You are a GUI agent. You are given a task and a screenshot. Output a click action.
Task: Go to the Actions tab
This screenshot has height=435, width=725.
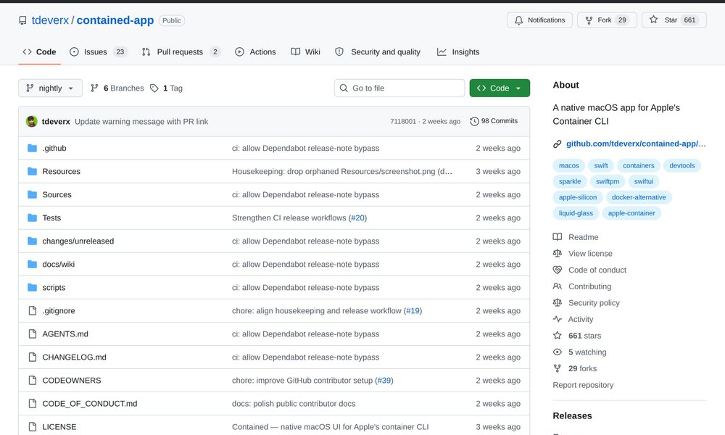pos(255,51)
